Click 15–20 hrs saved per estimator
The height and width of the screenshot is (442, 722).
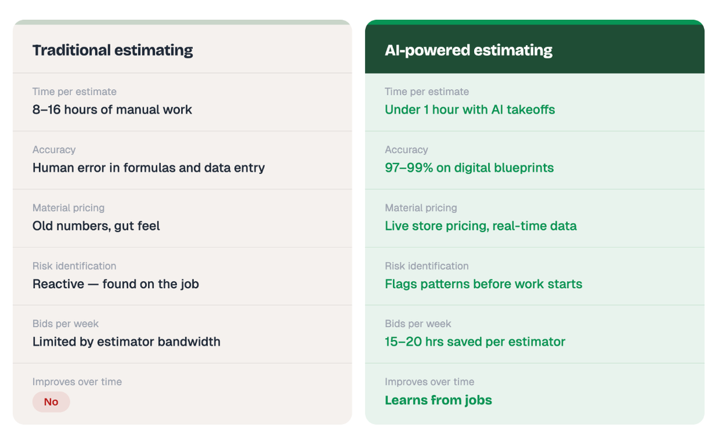click(475, 342)
